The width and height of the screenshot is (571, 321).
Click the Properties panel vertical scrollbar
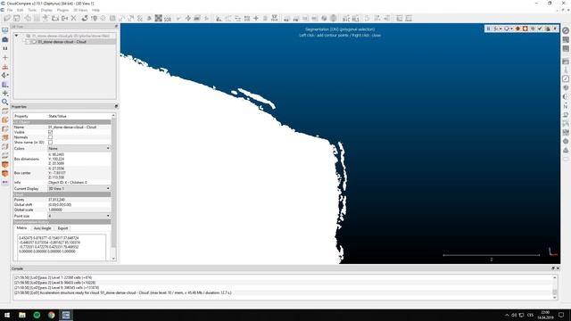[113, 187]
